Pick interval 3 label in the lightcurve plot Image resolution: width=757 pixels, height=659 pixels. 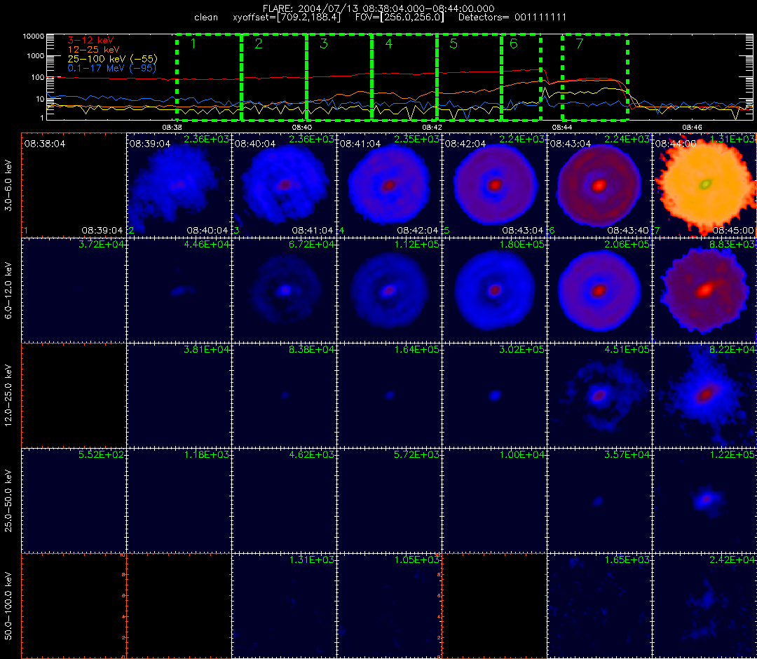pyautogui.click(x=324, y=44)
